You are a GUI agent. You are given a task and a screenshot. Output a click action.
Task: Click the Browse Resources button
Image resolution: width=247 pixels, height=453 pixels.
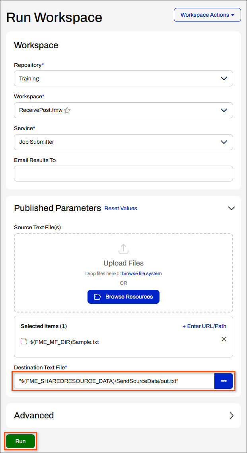pos(123,297)
